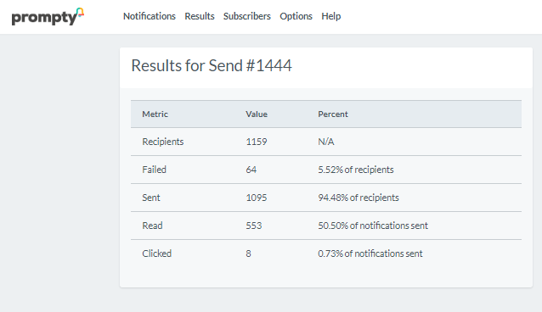Click the Read metric label
Viewport: 542px width, 312px height.
click(152, 226)
